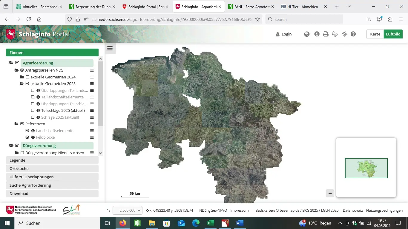This screenshot has height=229, width=408.
Task: Click info icon next to Feldblöcke
Action: [x=33, y=137]
